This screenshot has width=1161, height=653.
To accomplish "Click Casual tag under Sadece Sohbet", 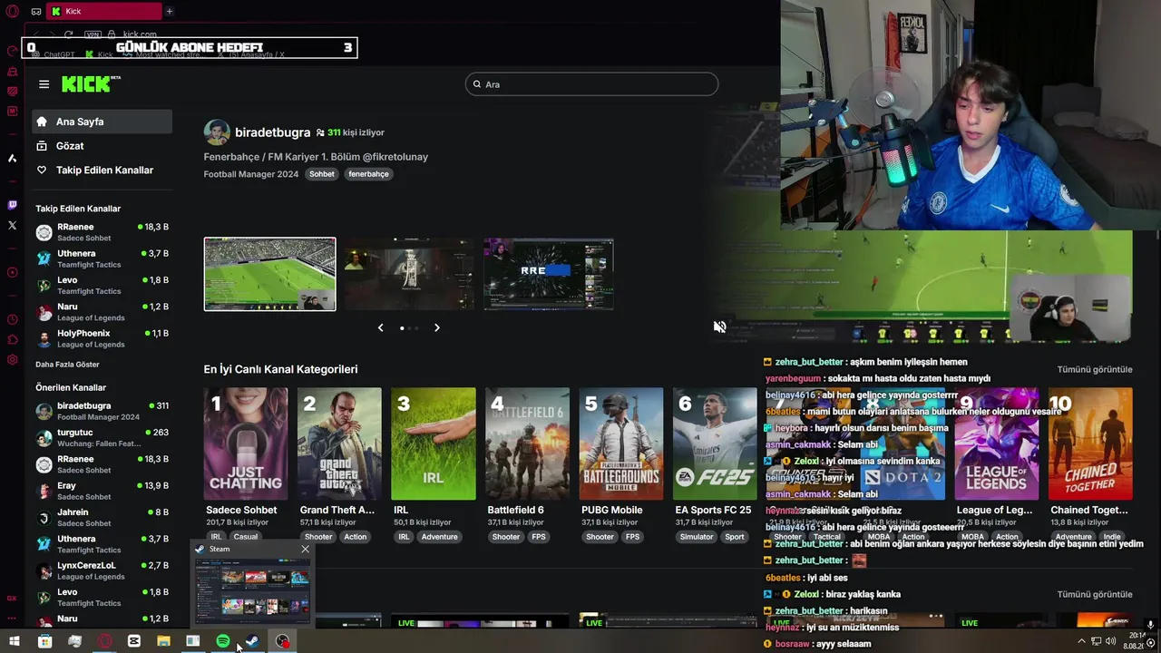I will (246, 537).
